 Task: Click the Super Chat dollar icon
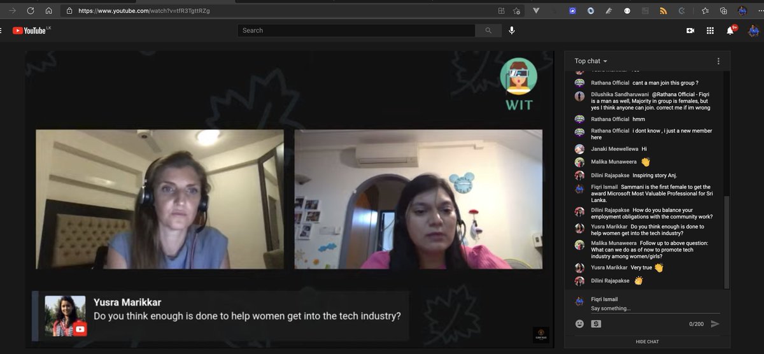pos(596,323)
